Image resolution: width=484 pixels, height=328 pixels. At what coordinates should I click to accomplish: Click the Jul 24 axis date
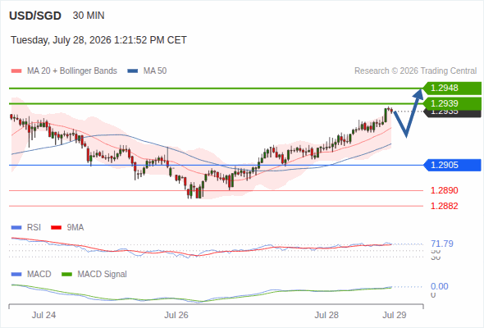pos(43,315)
